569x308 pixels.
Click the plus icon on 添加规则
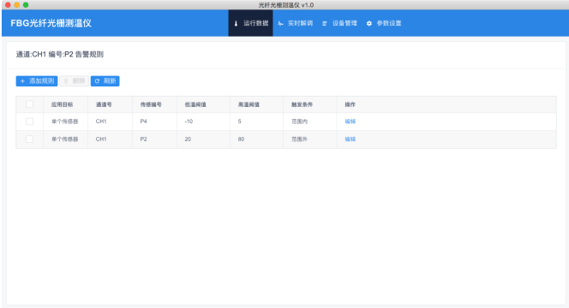22,81
